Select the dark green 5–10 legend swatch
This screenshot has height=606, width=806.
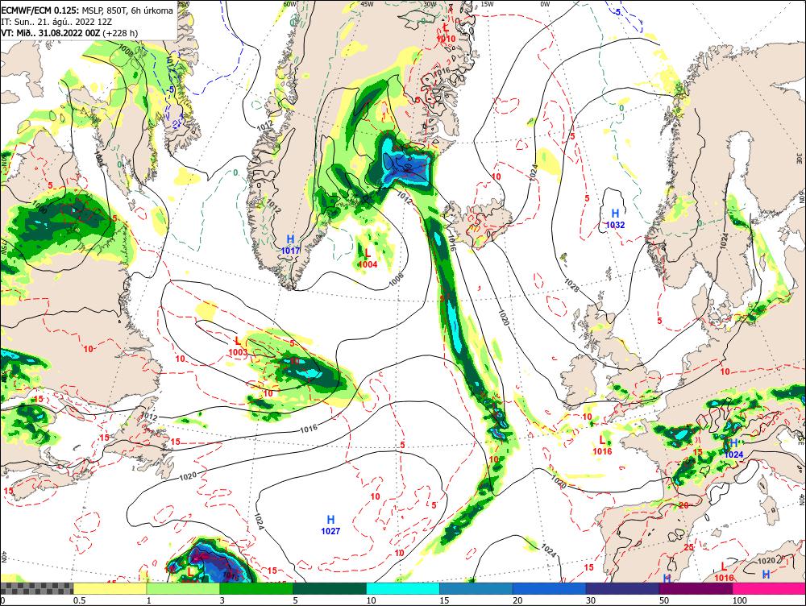(x=330, y=588)
